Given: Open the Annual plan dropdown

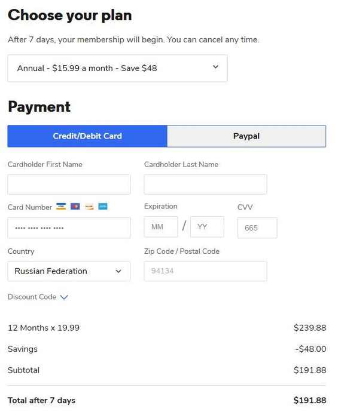Looking at the screenshot, I should click(x=117, y=68).
